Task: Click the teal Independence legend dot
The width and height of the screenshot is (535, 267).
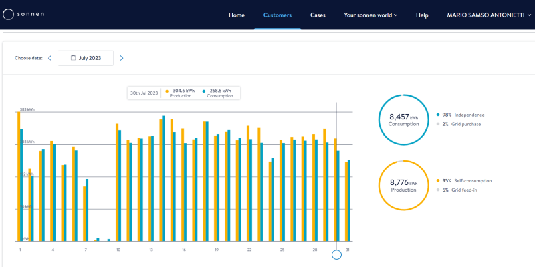Action: point(437,115)
